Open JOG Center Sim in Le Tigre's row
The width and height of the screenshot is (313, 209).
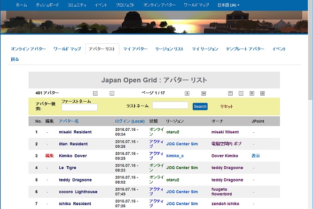tap(182, 168)
